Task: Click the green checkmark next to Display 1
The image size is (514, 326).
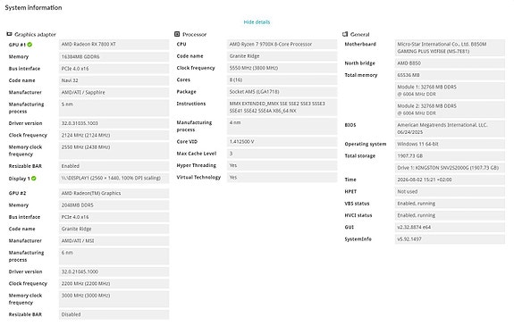Action: [x=34, y=179]
